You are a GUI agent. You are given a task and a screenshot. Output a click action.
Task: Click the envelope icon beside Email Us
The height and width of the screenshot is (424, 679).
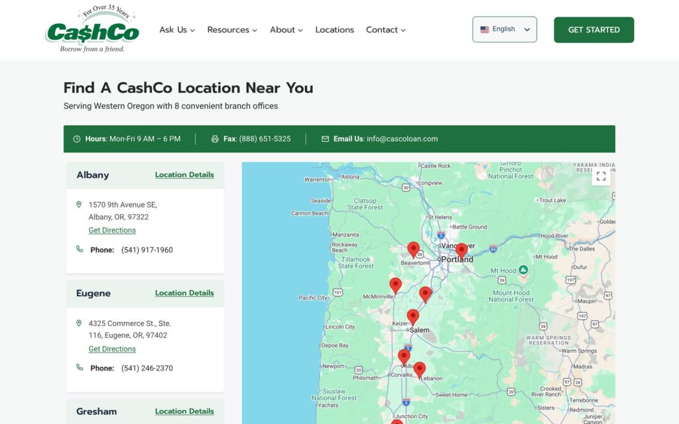(x=325, y=139)
